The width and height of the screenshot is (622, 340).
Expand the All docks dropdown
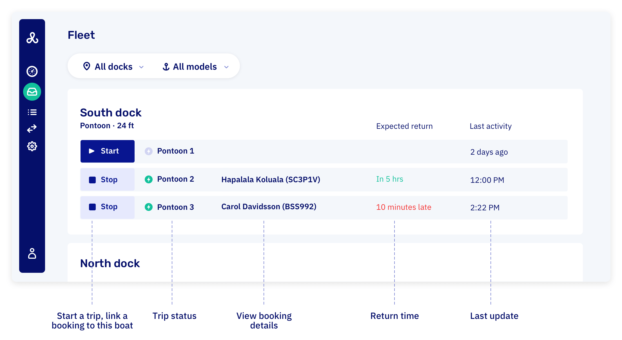(113, 66)
